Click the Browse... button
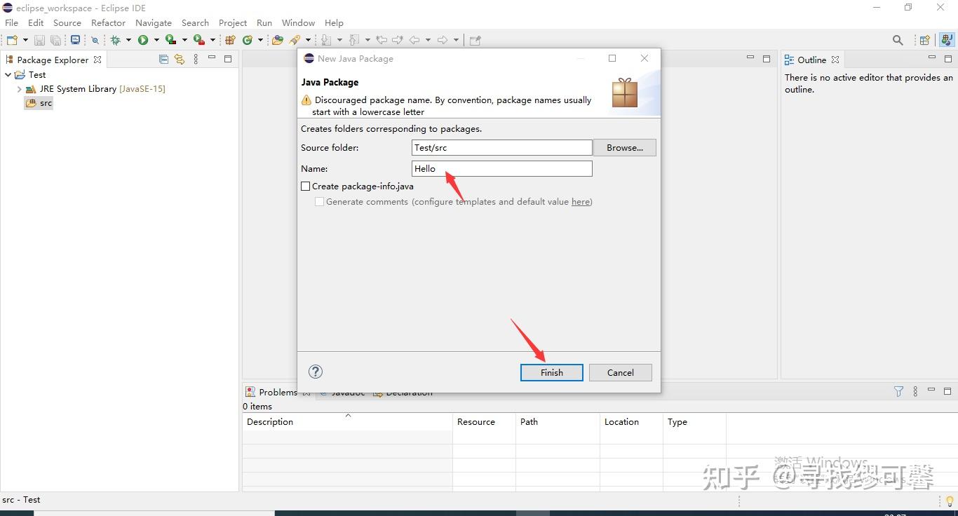Viewport: 958px width, 516px height. (x=625, y=147)
